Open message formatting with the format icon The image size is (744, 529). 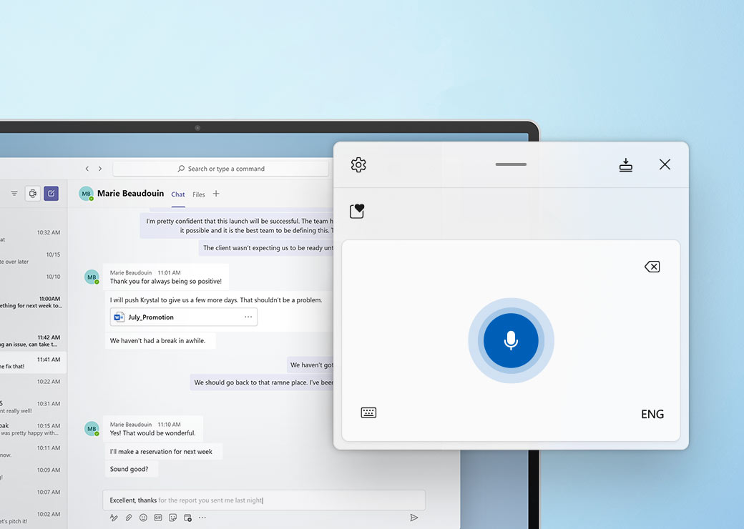click(114, 517)
